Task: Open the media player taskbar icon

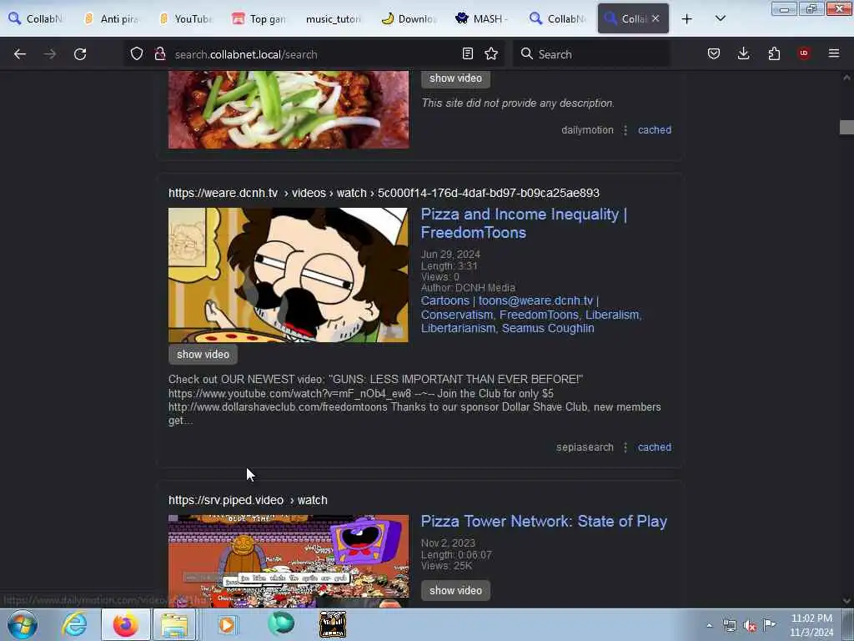Action: 227,624
